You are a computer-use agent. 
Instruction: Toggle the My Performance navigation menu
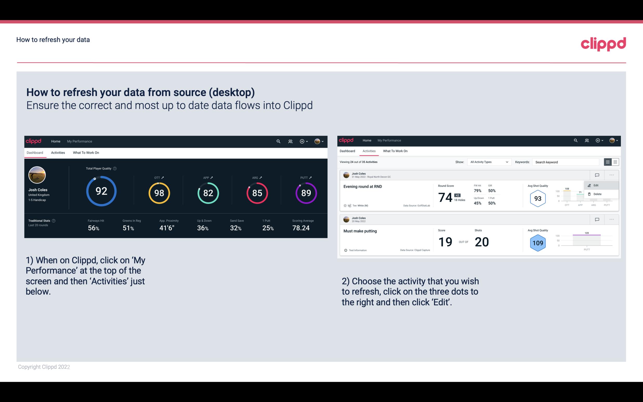[x=79, y=141]
